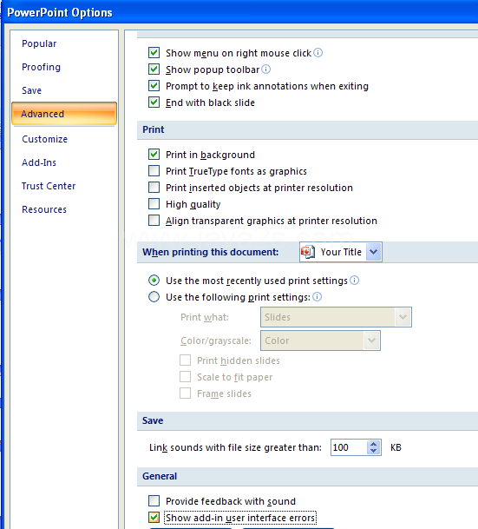The width and height of the screenshot is (478, 529).
Task: Open the Add-Ins options category
Action: pos(39,162)
